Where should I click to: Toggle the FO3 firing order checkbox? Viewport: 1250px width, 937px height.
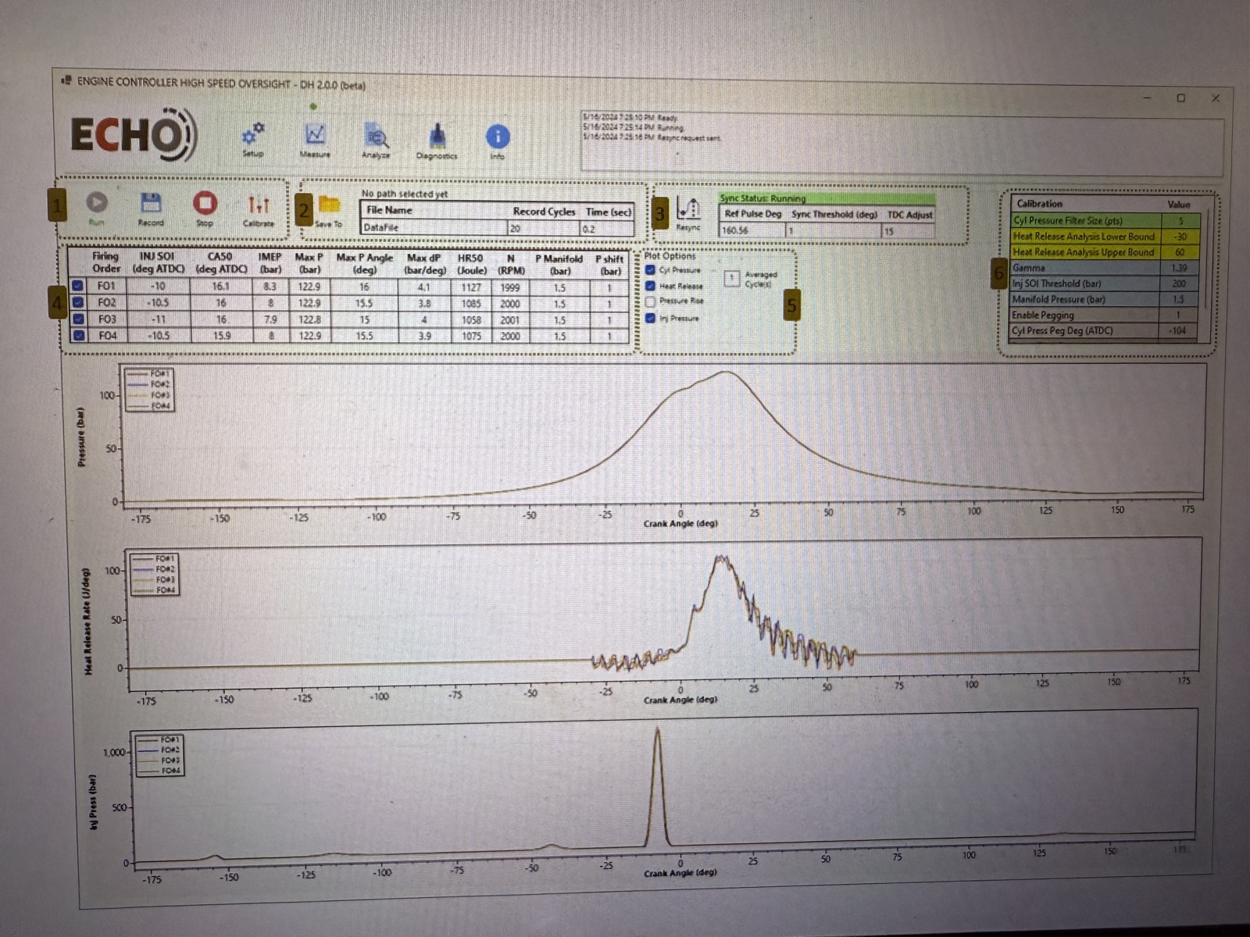click(78, 319)
